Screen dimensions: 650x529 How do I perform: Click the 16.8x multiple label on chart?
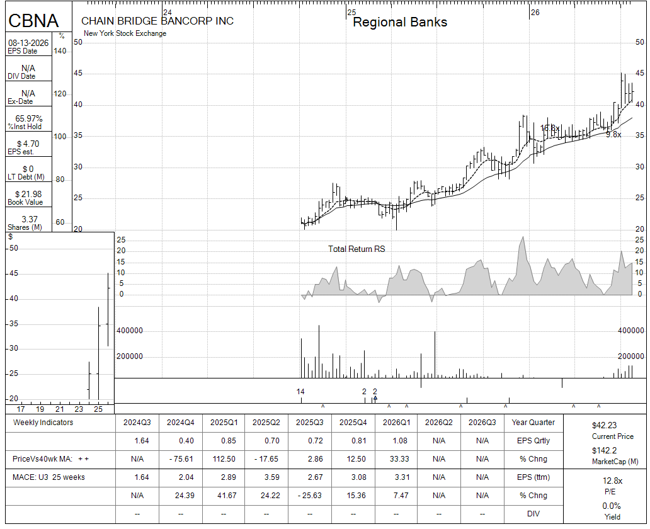[550, 128]
